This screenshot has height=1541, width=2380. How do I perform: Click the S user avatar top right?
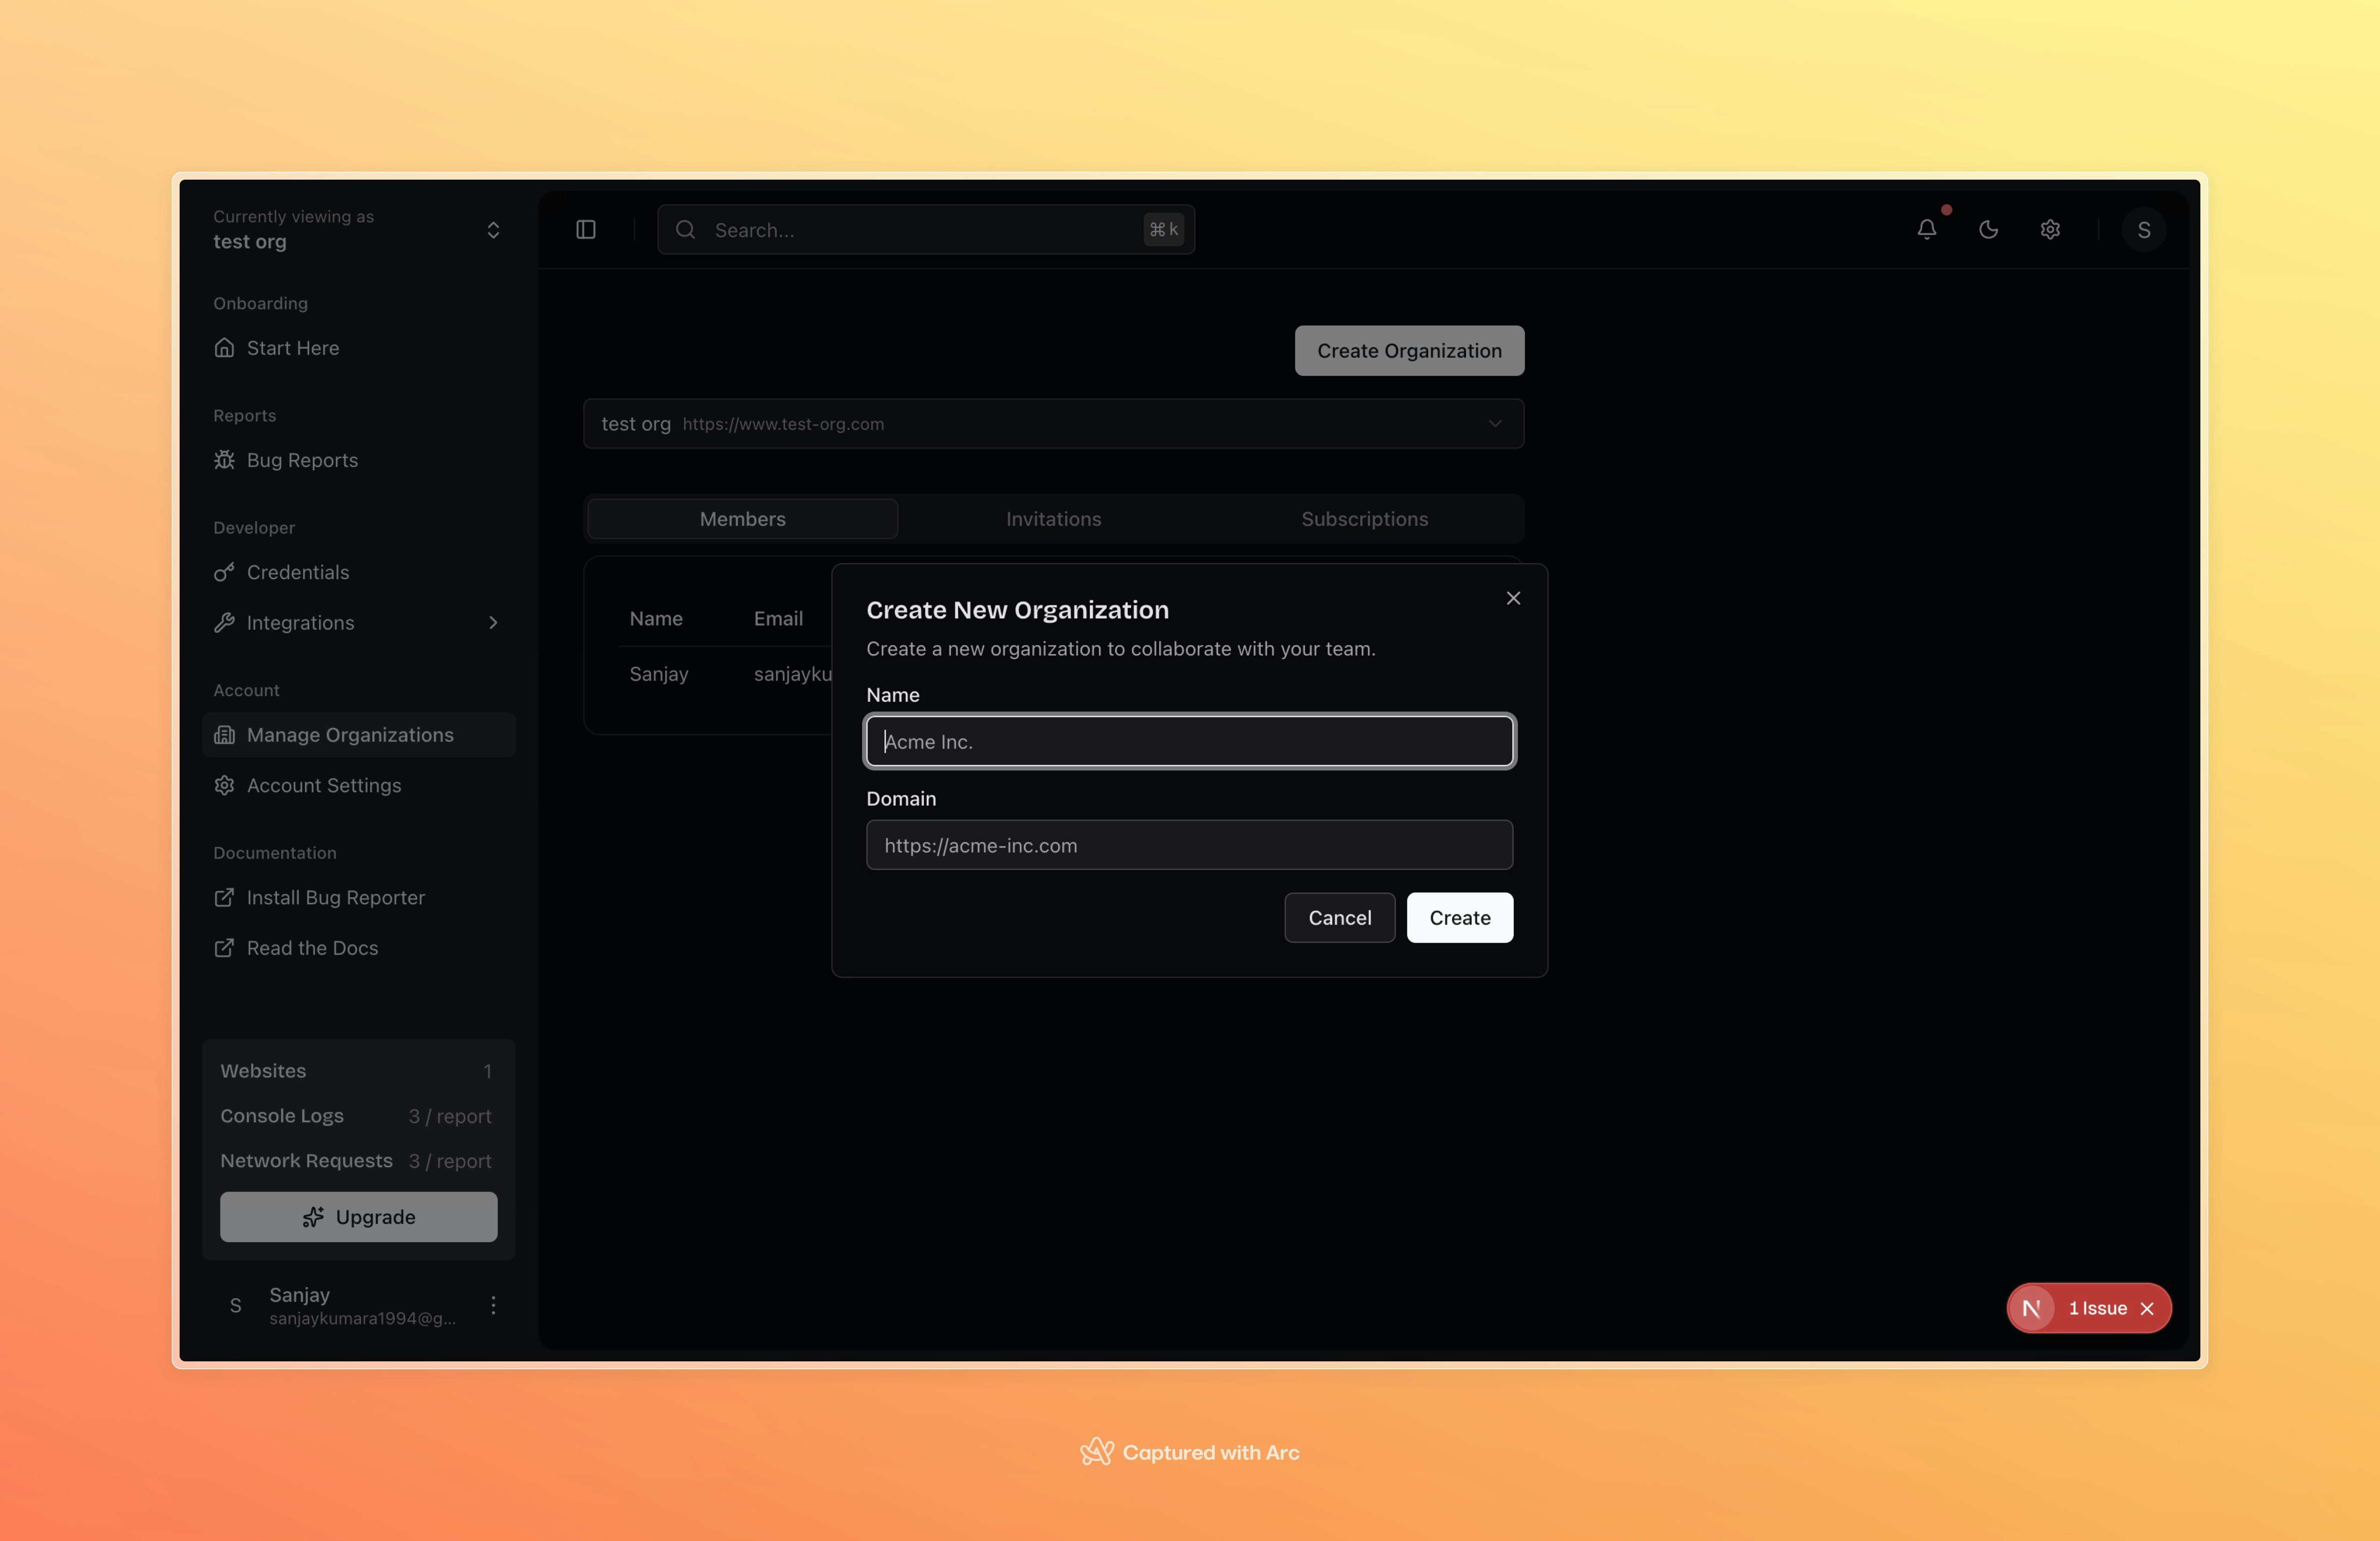coord(2143,230)
